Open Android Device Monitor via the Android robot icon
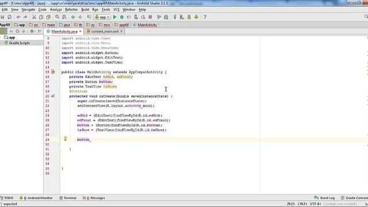 click(196, 17)
